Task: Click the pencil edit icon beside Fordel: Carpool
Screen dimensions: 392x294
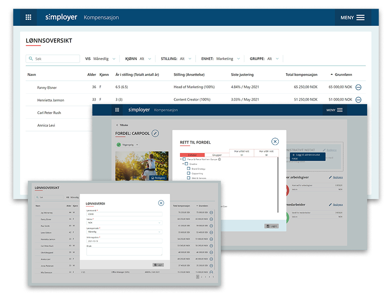Action: 155,133
